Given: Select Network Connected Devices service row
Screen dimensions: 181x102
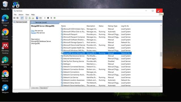Looking at the screenshot, I should (x=96, y=67).
